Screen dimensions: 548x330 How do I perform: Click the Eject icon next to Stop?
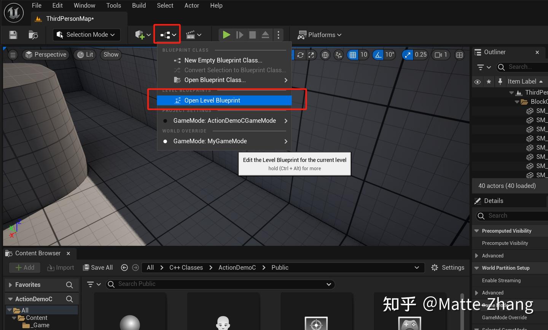pos(265,35)
